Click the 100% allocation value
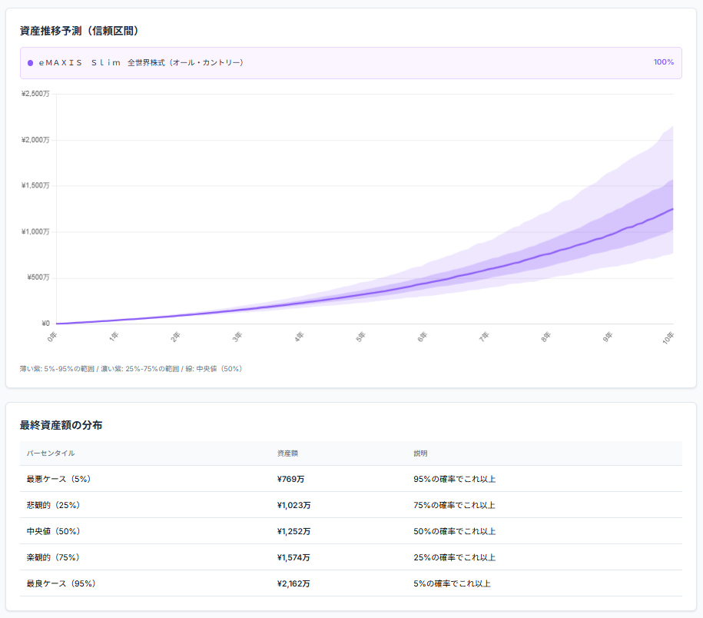The width and height of the screenshot is (703, 618). (663, 62)
